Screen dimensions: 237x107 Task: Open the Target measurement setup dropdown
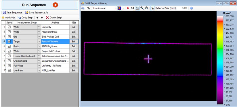click(x=39, y=42)
